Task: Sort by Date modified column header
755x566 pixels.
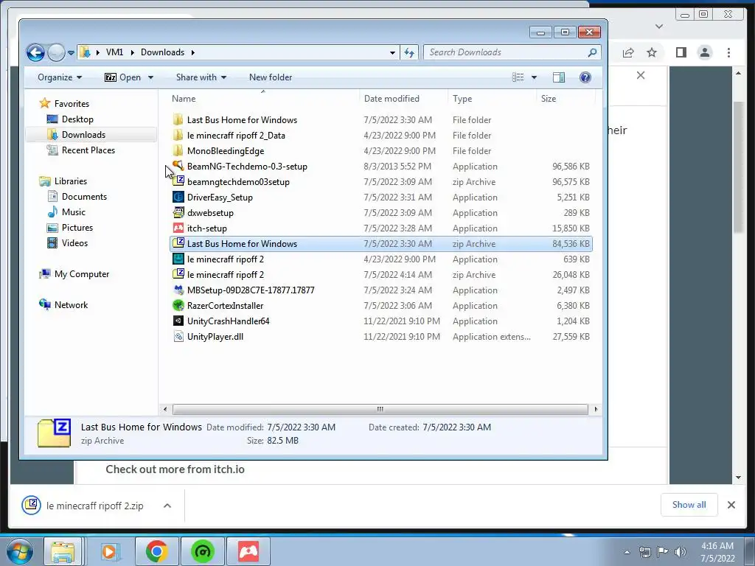Action: (403, 99)
